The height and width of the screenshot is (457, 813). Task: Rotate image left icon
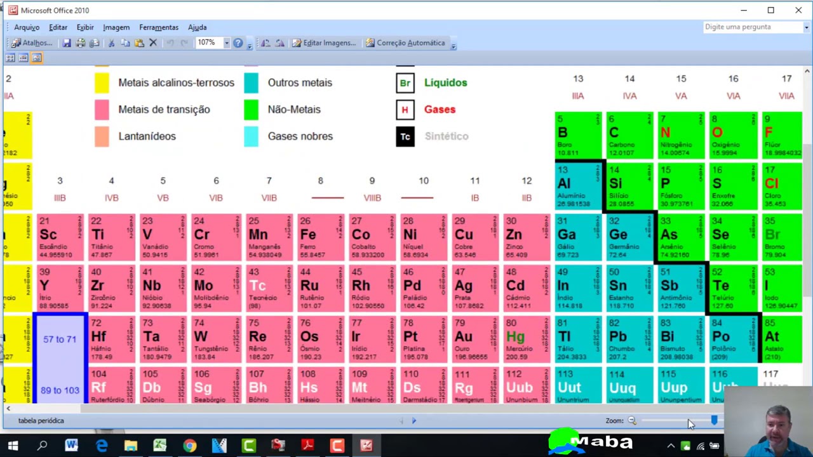265,43
